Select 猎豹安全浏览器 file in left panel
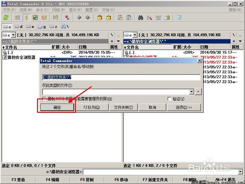 pos(19,57)
